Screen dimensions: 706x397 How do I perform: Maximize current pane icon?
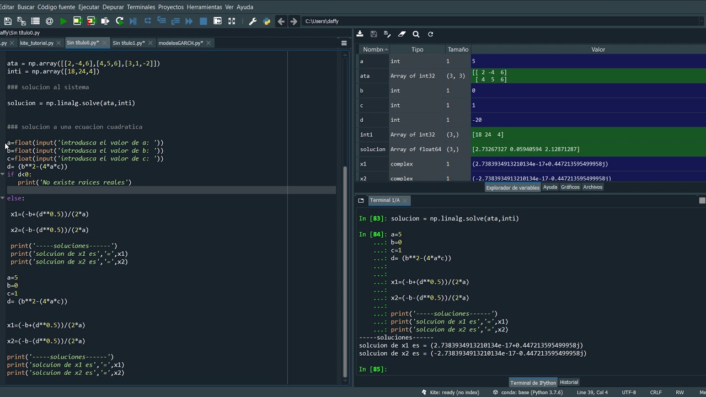(x=217, y=21)
